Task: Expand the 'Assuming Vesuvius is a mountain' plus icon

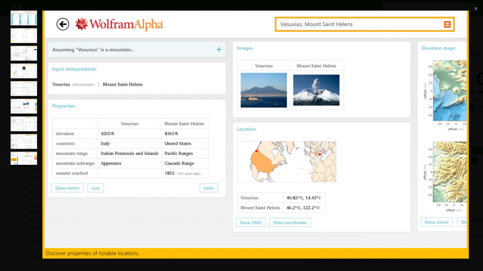Action: (x=219, y=49)
